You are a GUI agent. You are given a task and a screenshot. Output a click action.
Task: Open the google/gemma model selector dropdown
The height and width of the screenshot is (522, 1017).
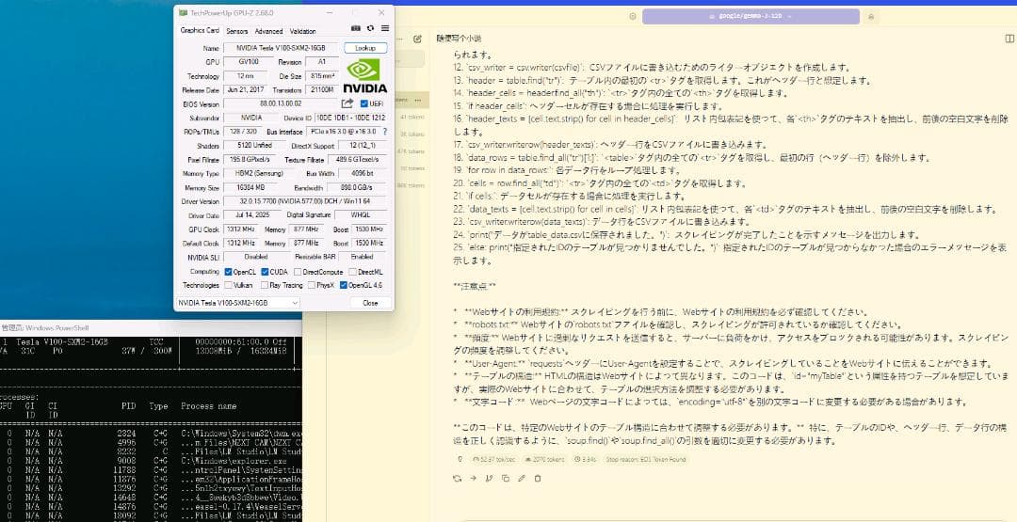[751, 16]
